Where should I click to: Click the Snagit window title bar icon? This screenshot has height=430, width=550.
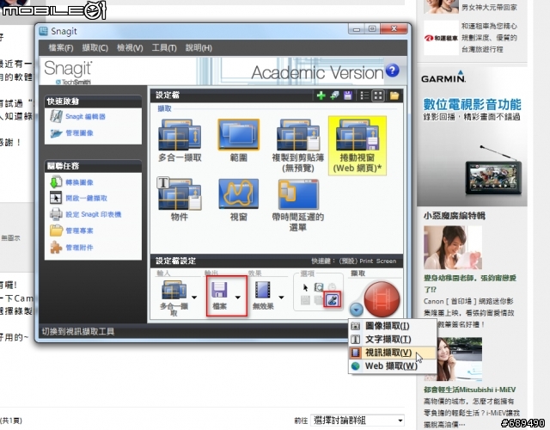[x=44, y=31]
